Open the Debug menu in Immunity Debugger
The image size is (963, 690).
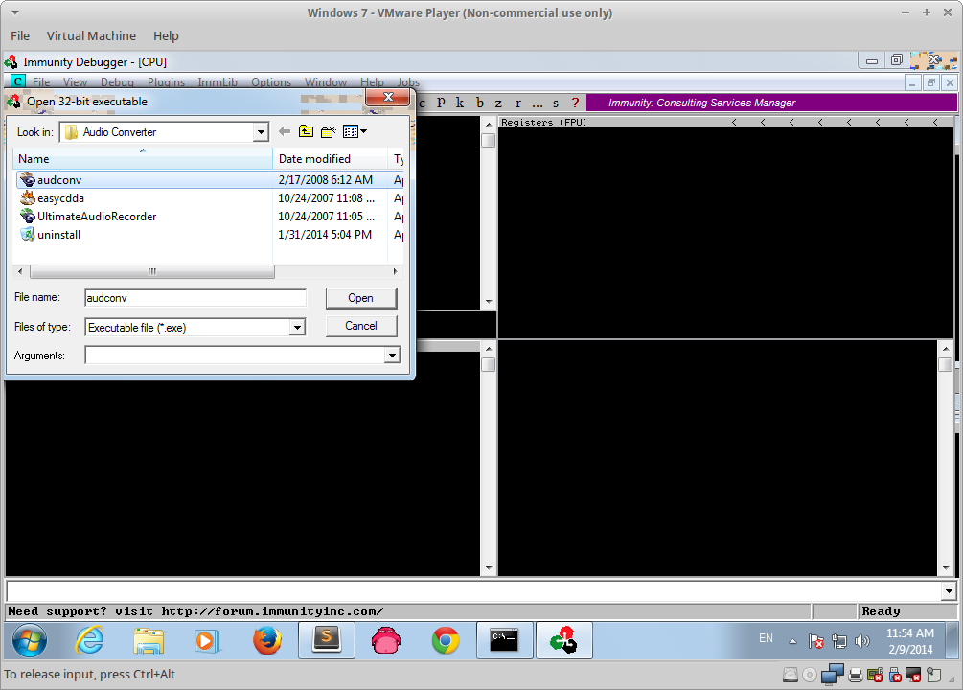tap(117, 81)
